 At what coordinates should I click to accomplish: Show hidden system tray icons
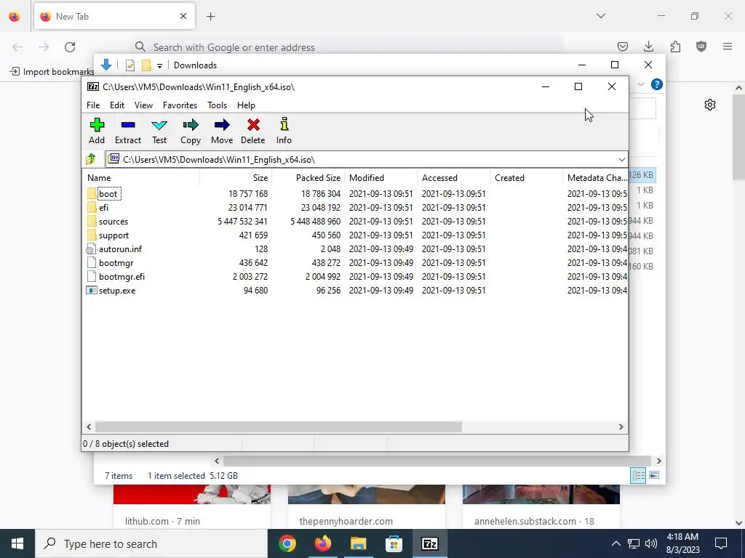(x=615, y=543)
